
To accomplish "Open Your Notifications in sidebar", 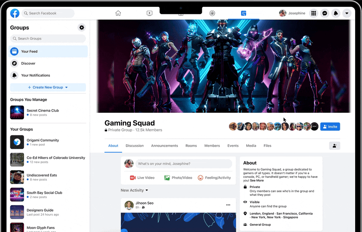I will [x=48, y=75].
